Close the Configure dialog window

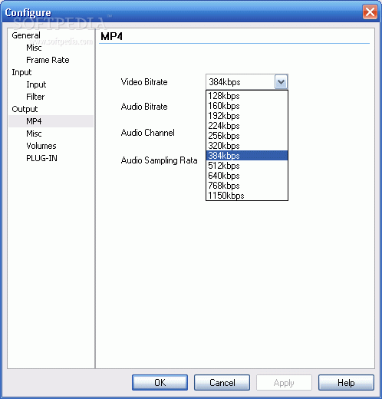(370, 12)
